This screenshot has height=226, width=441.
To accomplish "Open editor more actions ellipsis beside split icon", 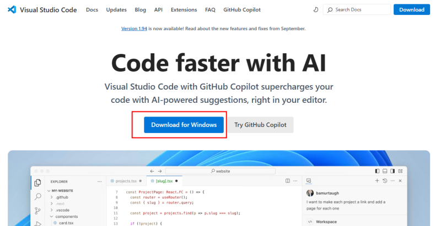I will point(295,181).
